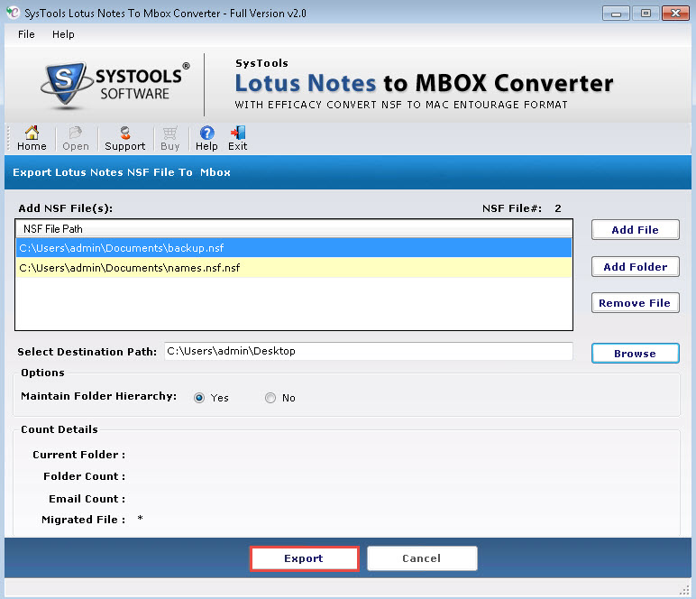Minimize the converter window

click(616, 14)
